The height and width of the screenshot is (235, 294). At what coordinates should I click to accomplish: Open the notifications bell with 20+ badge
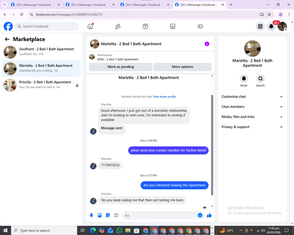pyautogui.click(x=271, y=26)
